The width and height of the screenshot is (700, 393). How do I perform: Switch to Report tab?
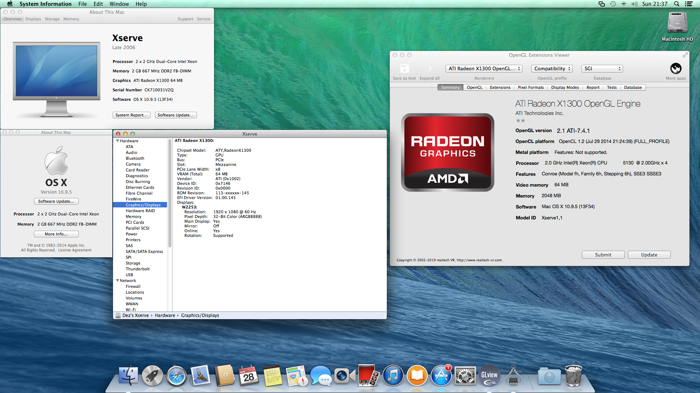point(593,87)
